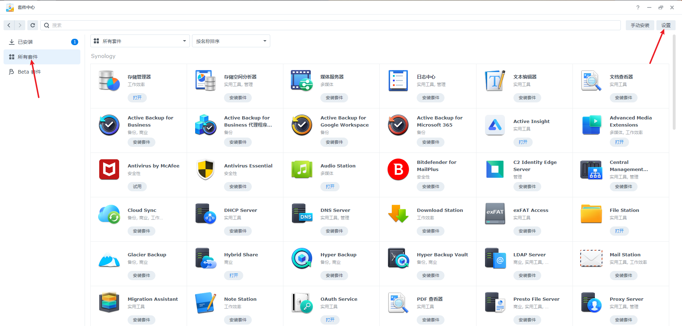Open the Hyper Backup icon
Image resolution: width=682 pixels, height=326 pixels.
[302, 258]
